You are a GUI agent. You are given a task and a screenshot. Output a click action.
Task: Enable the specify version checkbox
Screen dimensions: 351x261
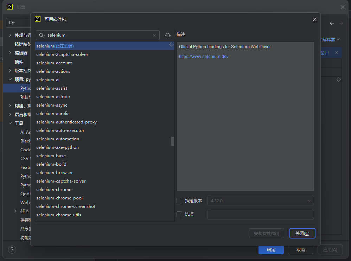tap(179, 200)
